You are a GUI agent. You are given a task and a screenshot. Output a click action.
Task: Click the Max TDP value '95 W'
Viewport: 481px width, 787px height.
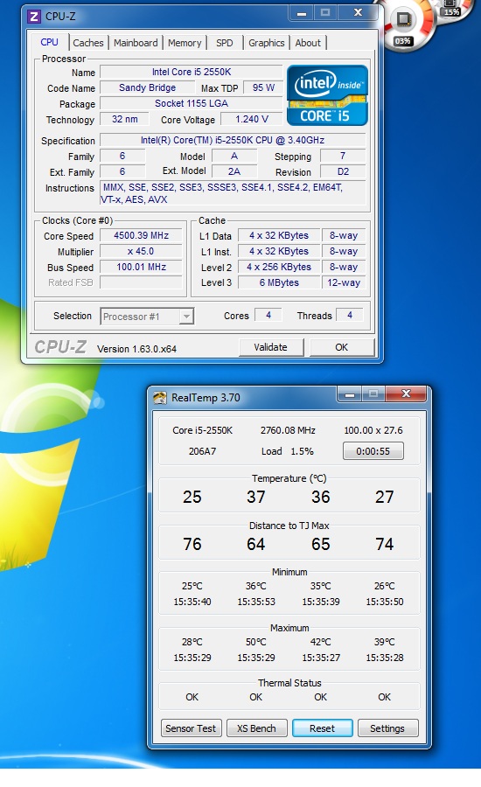pyautogui.click(x=263, y=87)
